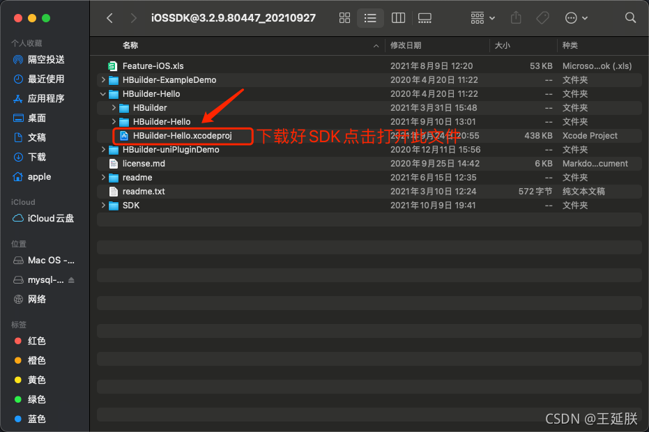Screen dimensions: 649x432
Task: Open iCloud云盘 in the sidebar
Action: [43, 218]
